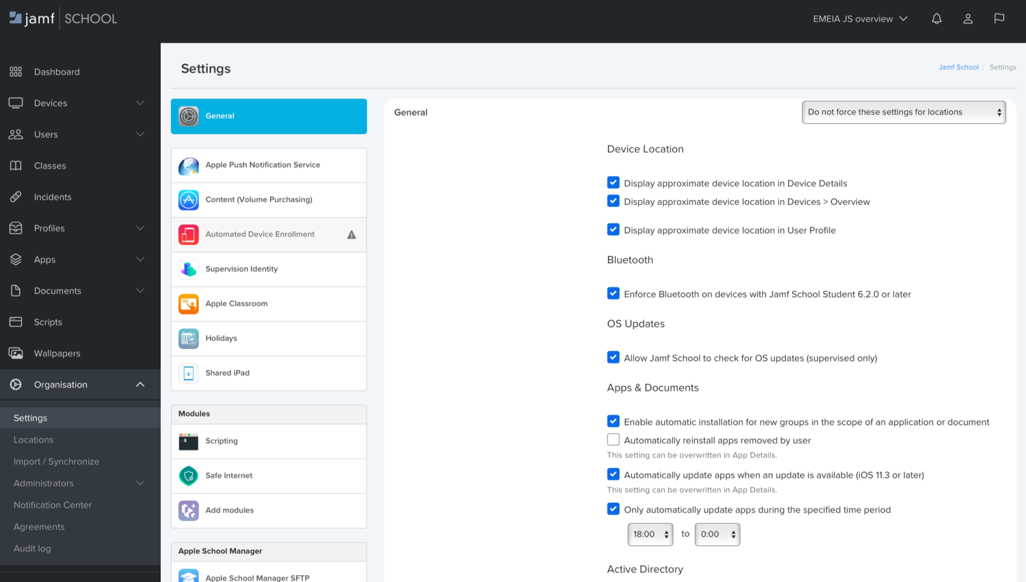Viewport: 1026px width, 582px height.
Task: Click the Apple Push Notification Service icon
Action: point(189,165)
